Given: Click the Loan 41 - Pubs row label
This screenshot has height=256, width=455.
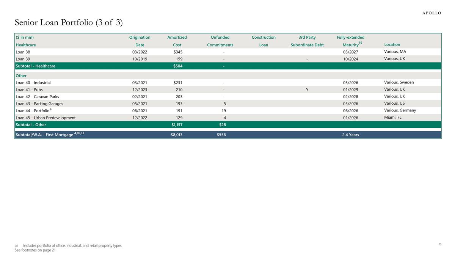Looking at the screenshot, I should tap(29, 90).
